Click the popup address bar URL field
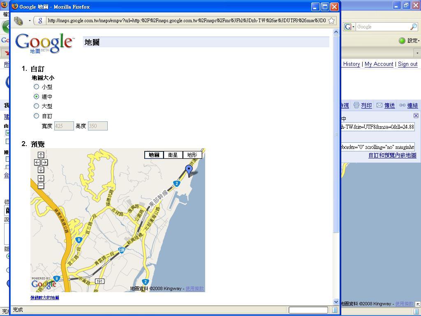The height and width of the screenshot is (316, 421). click(x=186, y=21)
